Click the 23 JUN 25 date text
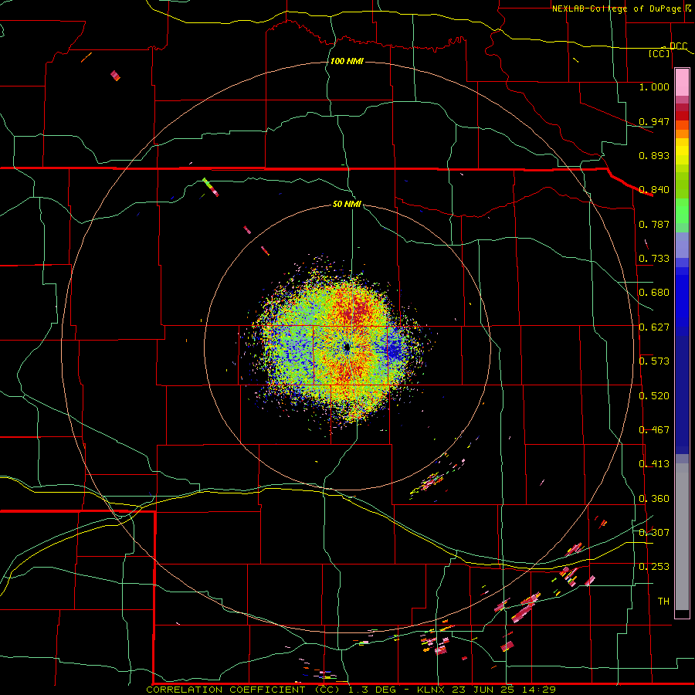The image size is (695, 695). tap(483, 690)
